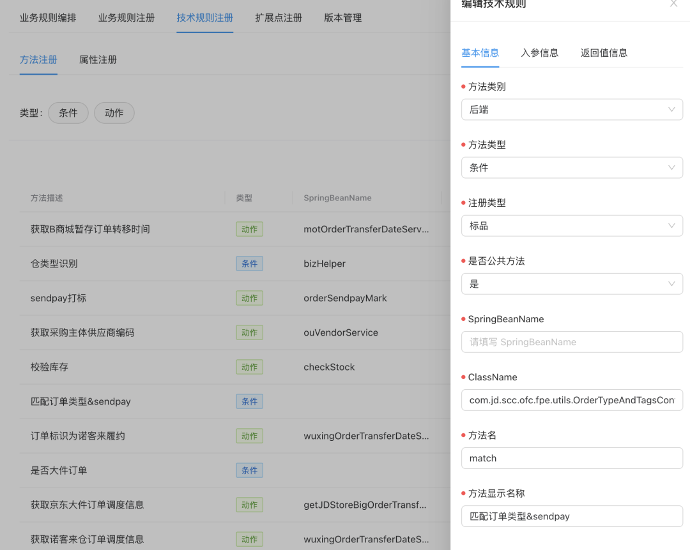The height and width of the screenshot is (550, 690).
Task: Expand the 是否公共方法 dropdown
Action: (x=572, y=283)
